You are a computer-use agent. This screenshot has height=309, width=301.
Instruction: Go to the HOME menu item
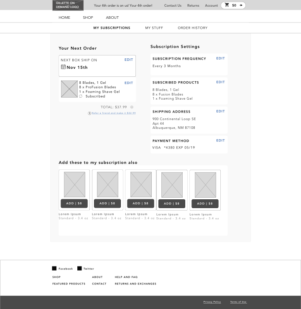(64, 18)
